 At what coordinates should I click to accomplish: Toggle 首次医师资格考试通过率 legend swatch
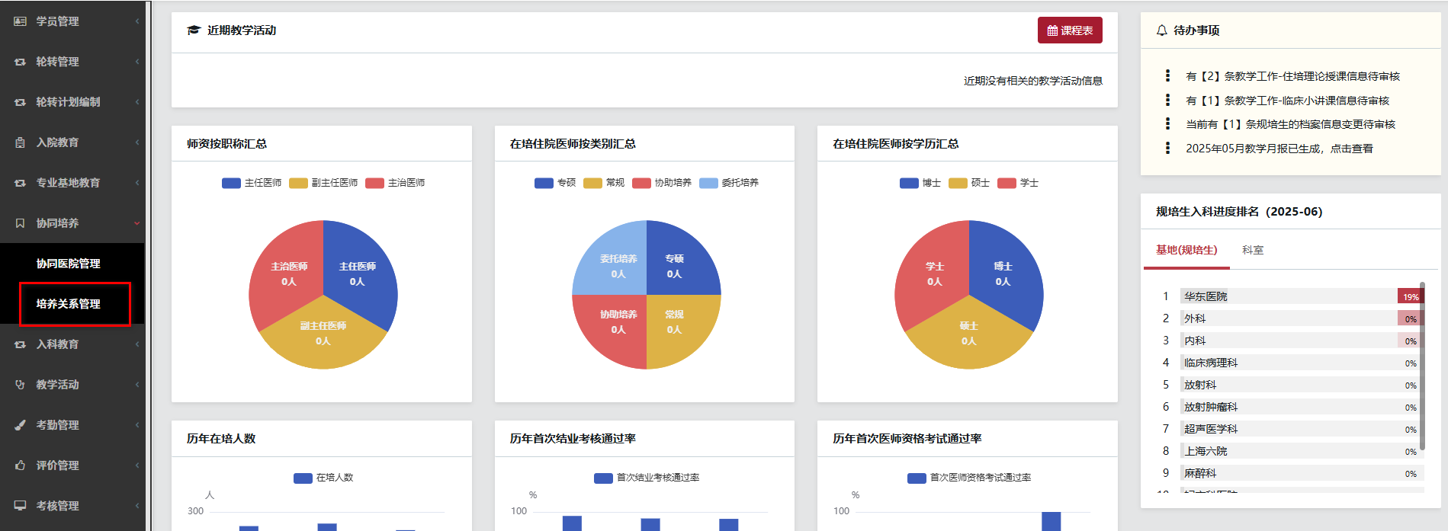tap(917, 478)
